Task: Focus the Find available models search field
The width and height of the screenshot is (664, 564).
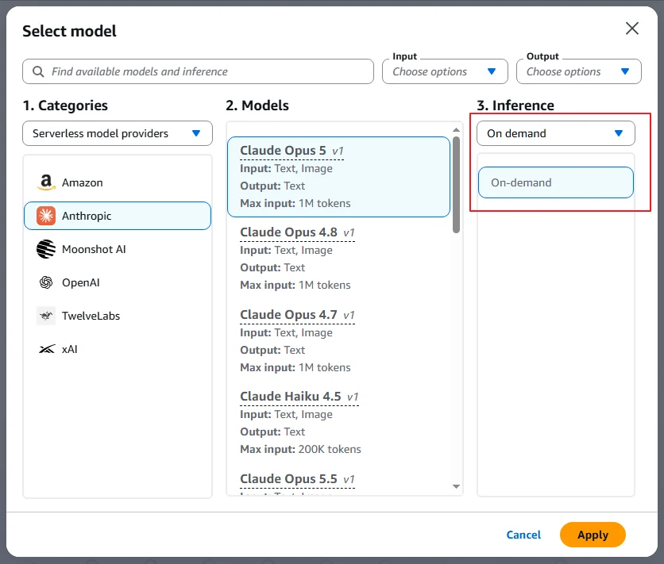Action: (x=198, y=71)
